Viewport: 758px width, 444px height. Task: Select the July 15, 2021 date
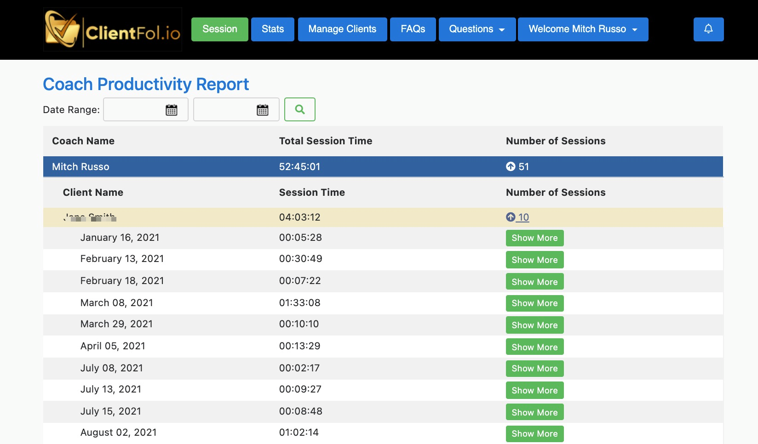point(110,411)
